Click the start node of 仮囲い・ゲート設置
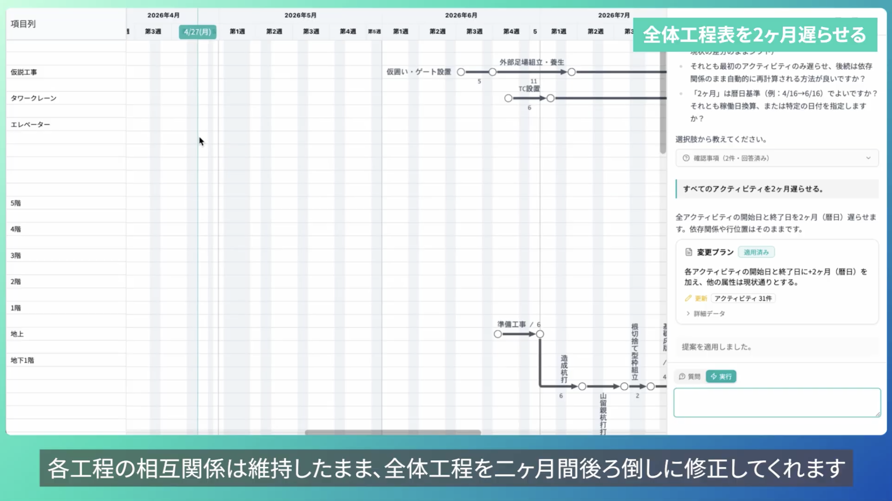This screenshot has width=892, height=501. (x=461, y=72)
